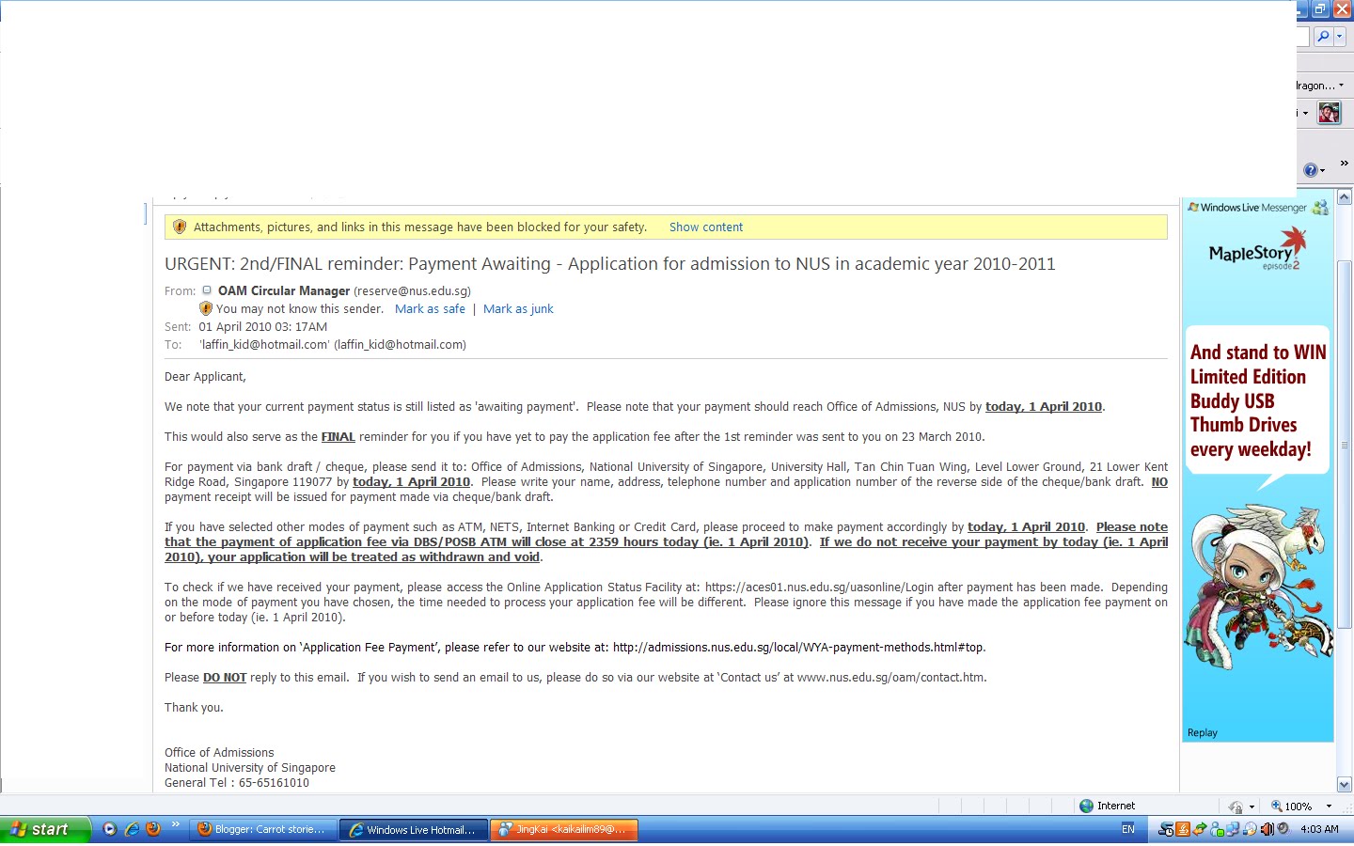The width and height of the screenshot is (1354, 846).
Task: Click the Windows Live Messenger people icon
Action: [1320, 207]
